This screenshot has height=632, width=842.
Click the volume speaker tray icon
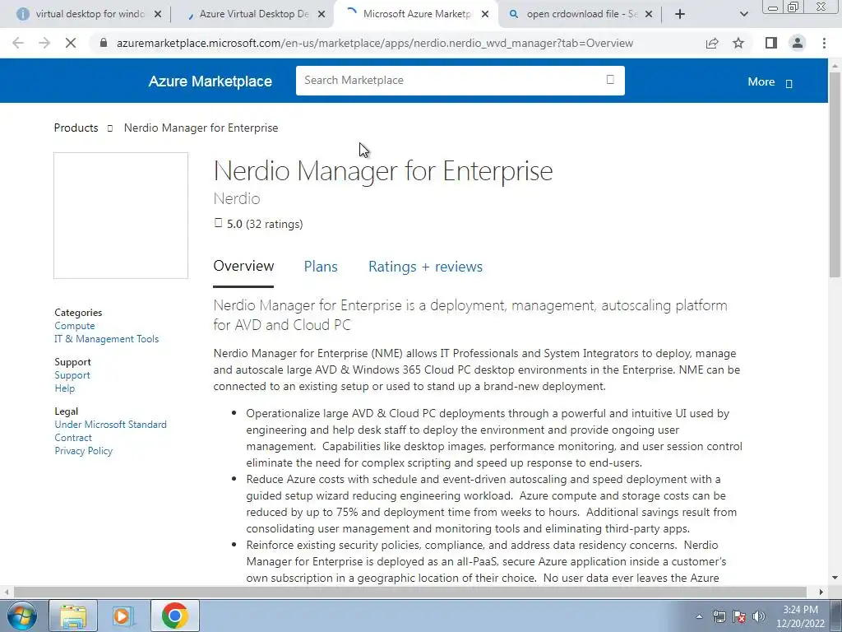[759, 616]
